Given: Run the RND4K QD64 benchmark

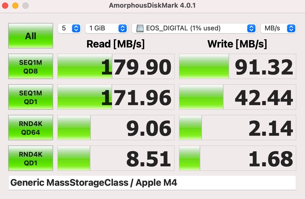Looking at the screenshot, I should (31, 128).
